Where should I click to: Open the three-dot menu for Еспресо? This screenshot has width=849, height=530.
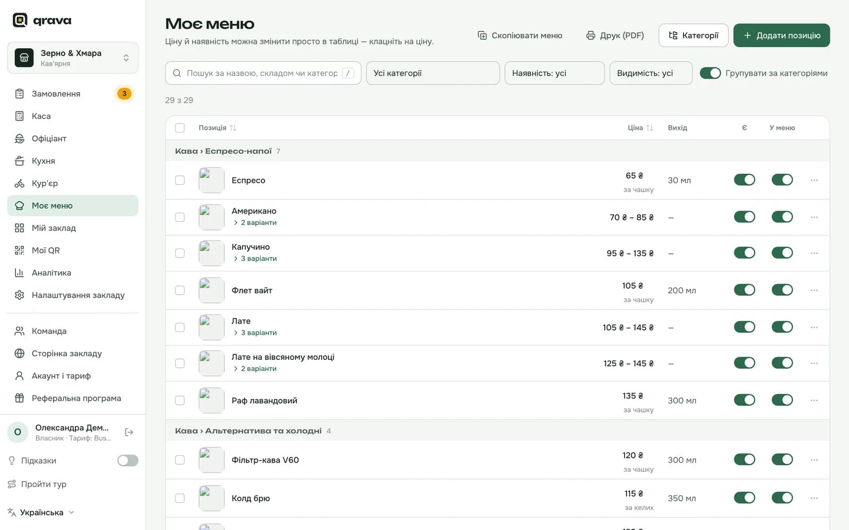814,180
